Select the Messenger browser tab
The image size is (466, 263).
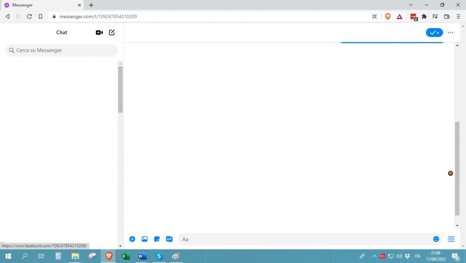(x=41, y=5)
